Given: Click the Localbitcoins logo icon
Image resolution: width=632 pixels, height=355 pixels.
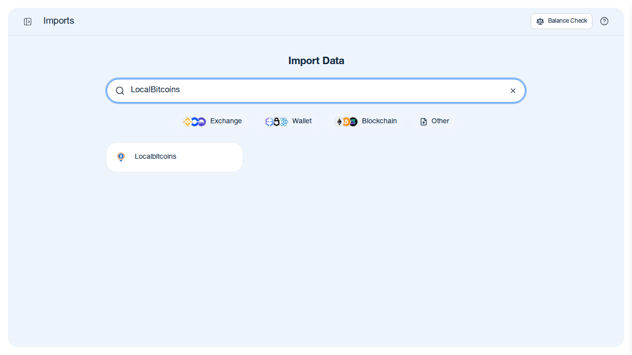Looking at the screenshot, I should (121, 157).
